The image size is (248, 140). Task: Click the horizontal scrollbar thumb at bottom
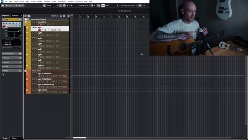click(x=79, y=138)
